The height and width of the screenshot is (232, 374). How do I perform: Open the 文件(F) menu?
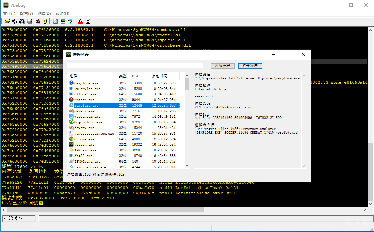point(9,13)
